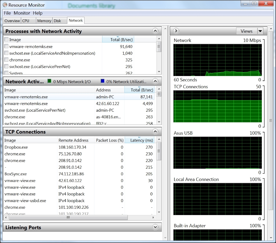Click the up arrow of the processes list scrollbar
Screen dimensions: 276x243
coord(159,39)
